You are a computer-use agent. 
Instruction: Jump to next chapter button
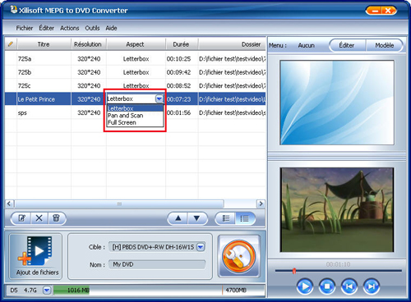[x=371, y=286]
